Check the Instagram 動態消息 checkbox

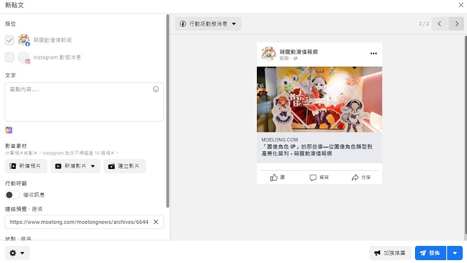pyautogui.click(x=9, y=57)
